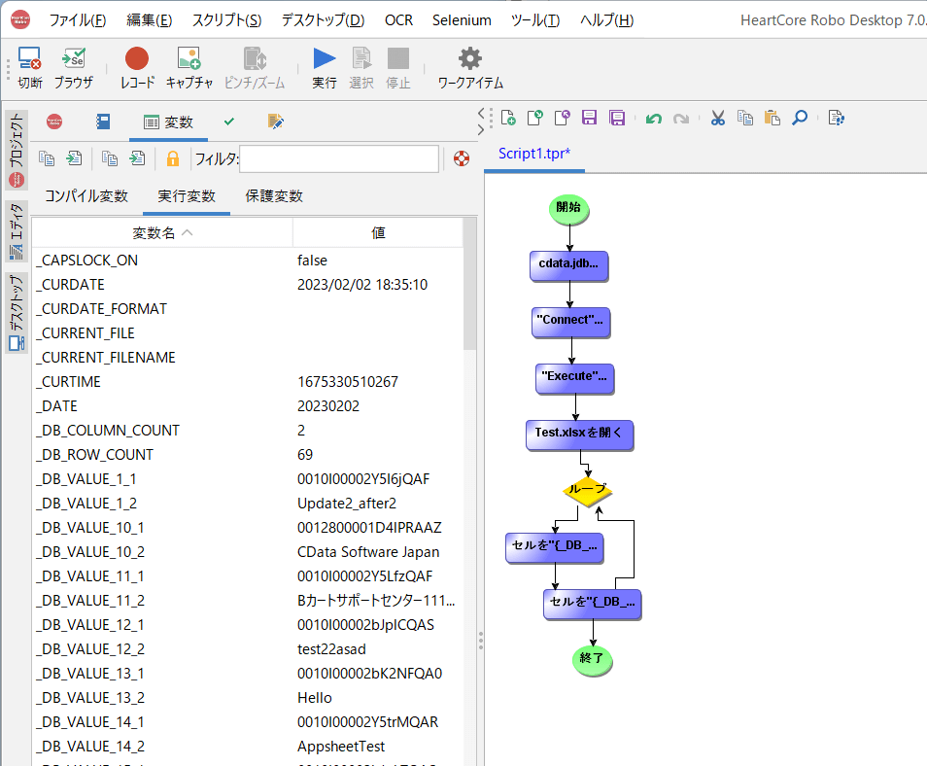Click the ピンチ/ズーム toolbar icon
The width and height of the screenshot is (927, 766).
click(255, 67)
